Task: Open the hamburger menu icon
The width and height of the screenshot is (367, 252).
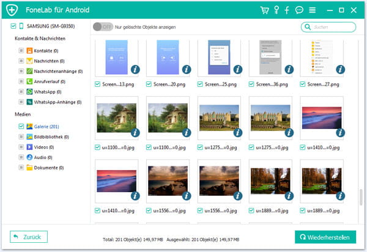Action: (x=313, y=10)
